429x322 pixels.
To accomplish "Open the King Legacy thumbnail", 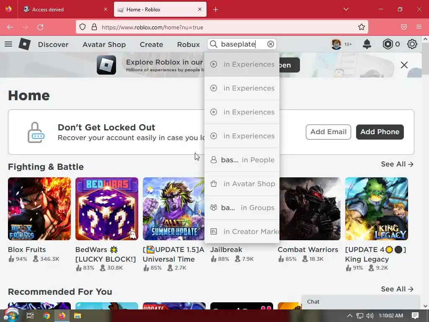I will pos(377,209).
